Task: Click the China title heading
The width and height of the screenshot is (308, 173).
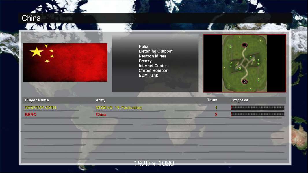Action: [31, 18]
